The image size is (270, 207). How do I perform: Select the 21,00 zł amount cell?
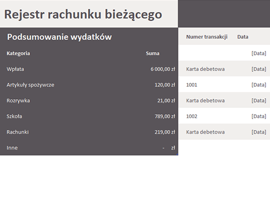pos(166,100)
